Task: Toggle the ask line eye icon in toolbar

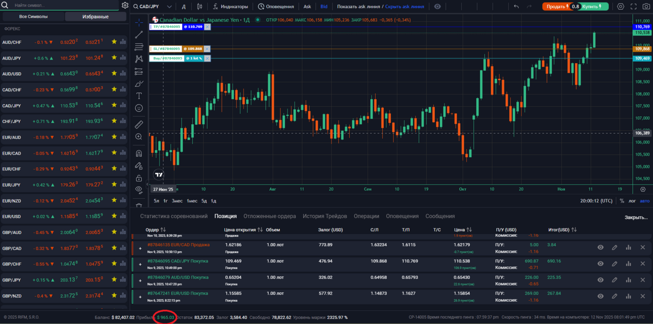Action: [x=437, y=7]
